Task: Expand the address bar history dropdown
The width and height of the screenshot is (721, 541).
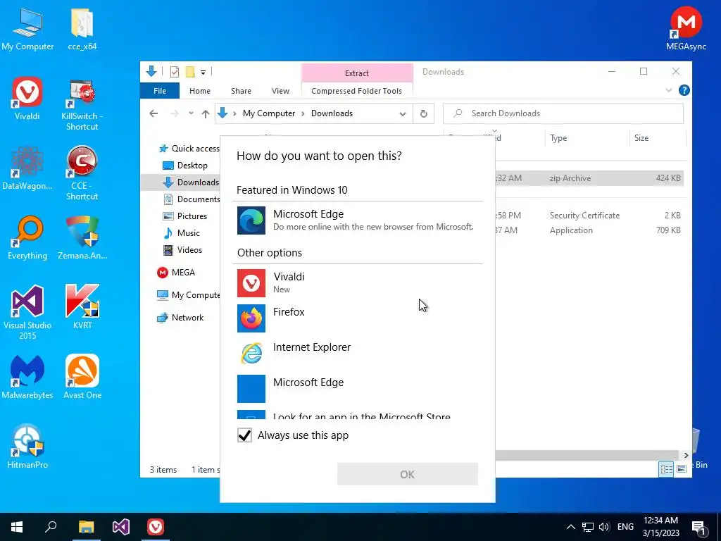Action: pyautogui.click(x=402, y=114)
